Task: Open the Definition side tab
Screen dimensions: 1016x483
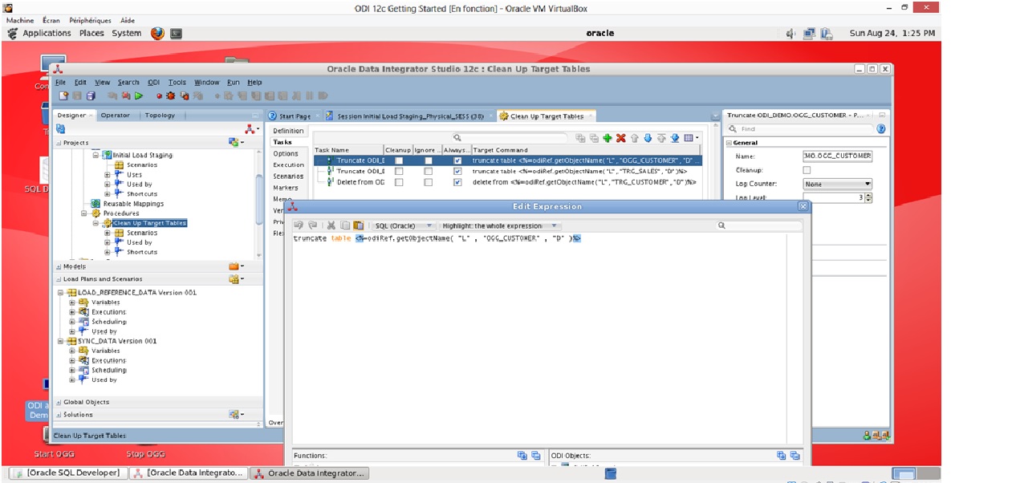Action: coord(288,131)
